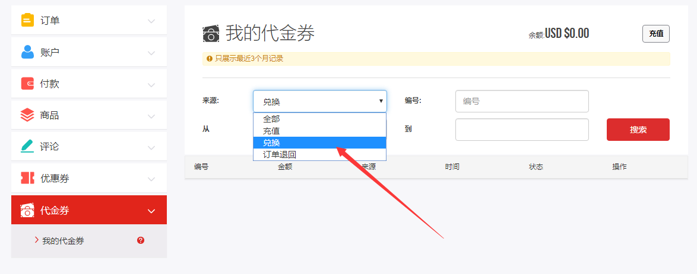Click the red Coupons (优惠券) ticket icon

(x=27, y=178)
